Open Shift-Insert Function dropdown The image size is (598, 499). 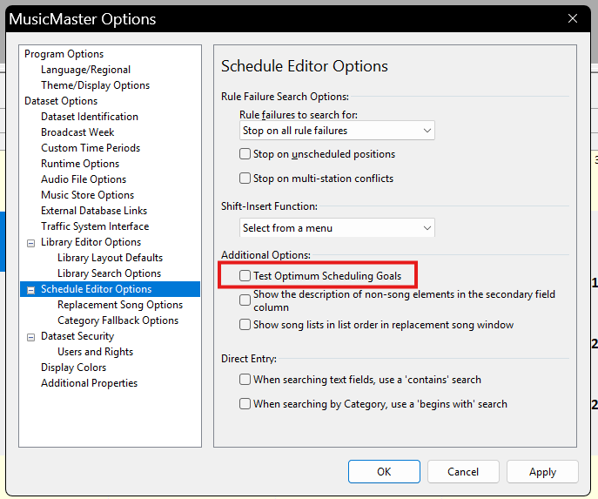(x=337, y=228)
